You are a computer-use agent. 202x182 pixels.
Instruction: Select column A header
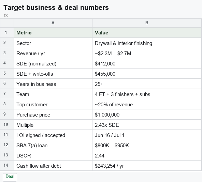tap(53, 23)
